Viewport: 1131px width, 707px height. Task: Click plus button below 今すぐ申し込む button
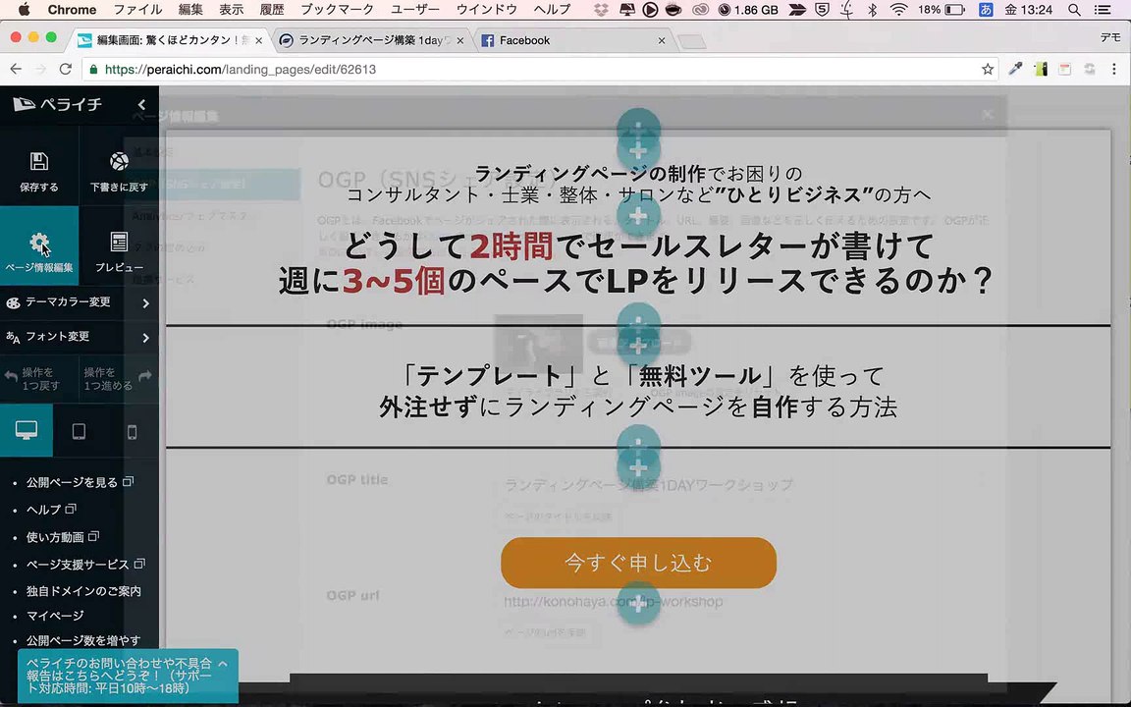pyautogui.click(x=638, y=604)
